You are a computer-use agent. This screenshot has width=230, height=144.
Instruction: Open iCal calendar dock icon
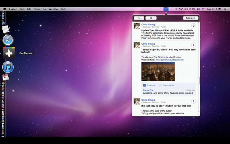click(5, 77)
